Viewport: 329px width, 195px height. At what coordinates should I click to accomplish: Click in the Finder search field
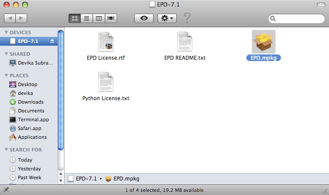[x=297, y=18]
